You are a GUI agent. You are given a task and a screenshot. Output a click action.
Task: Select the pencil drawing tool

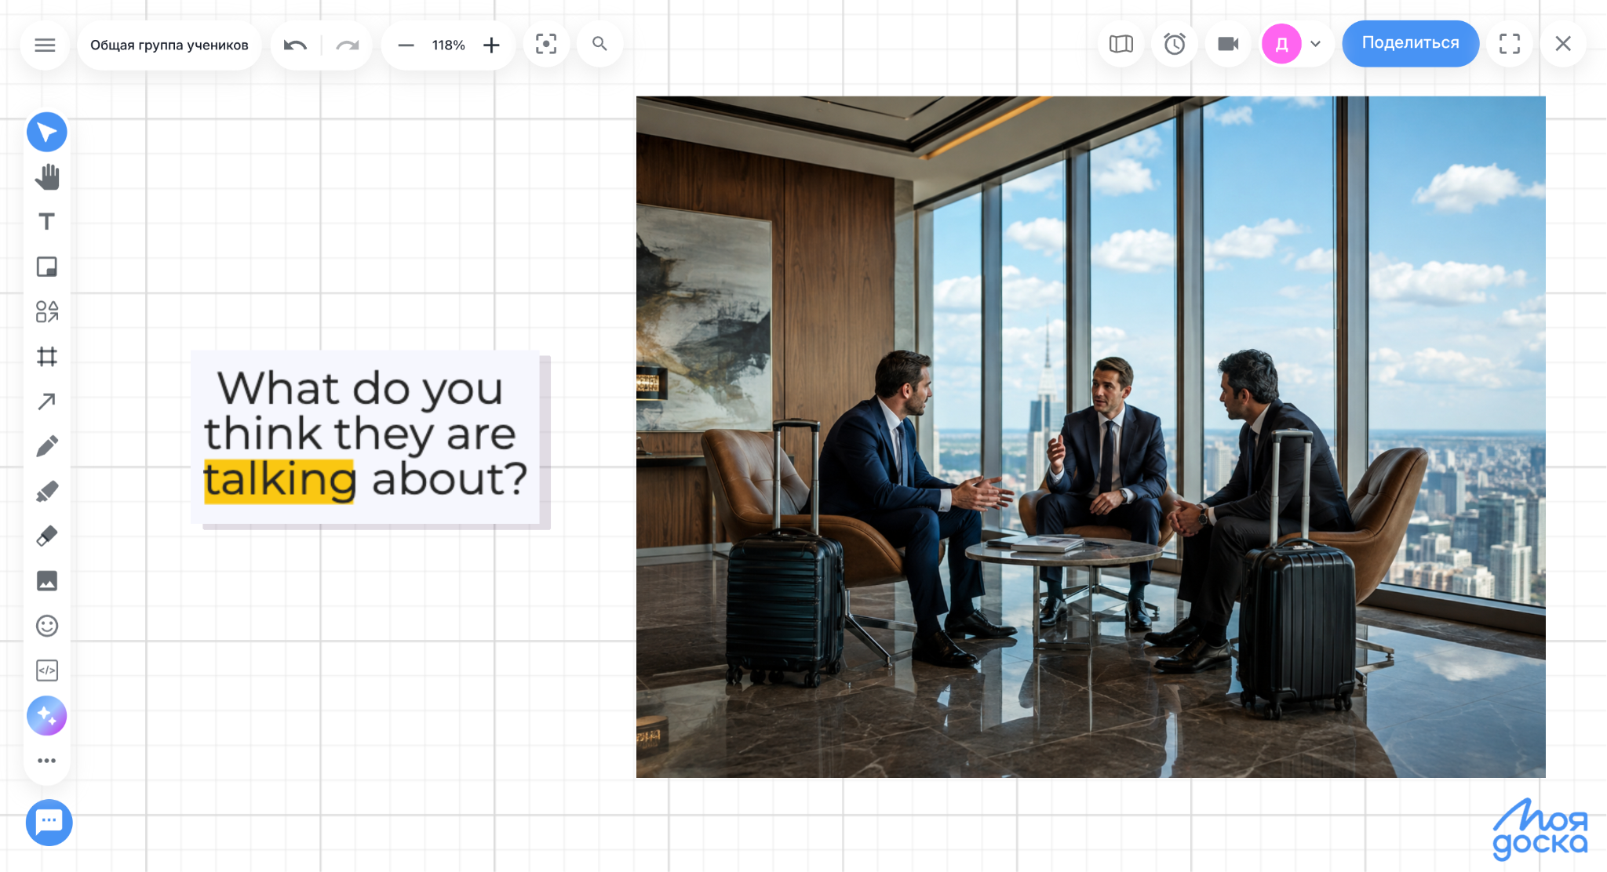47,446
